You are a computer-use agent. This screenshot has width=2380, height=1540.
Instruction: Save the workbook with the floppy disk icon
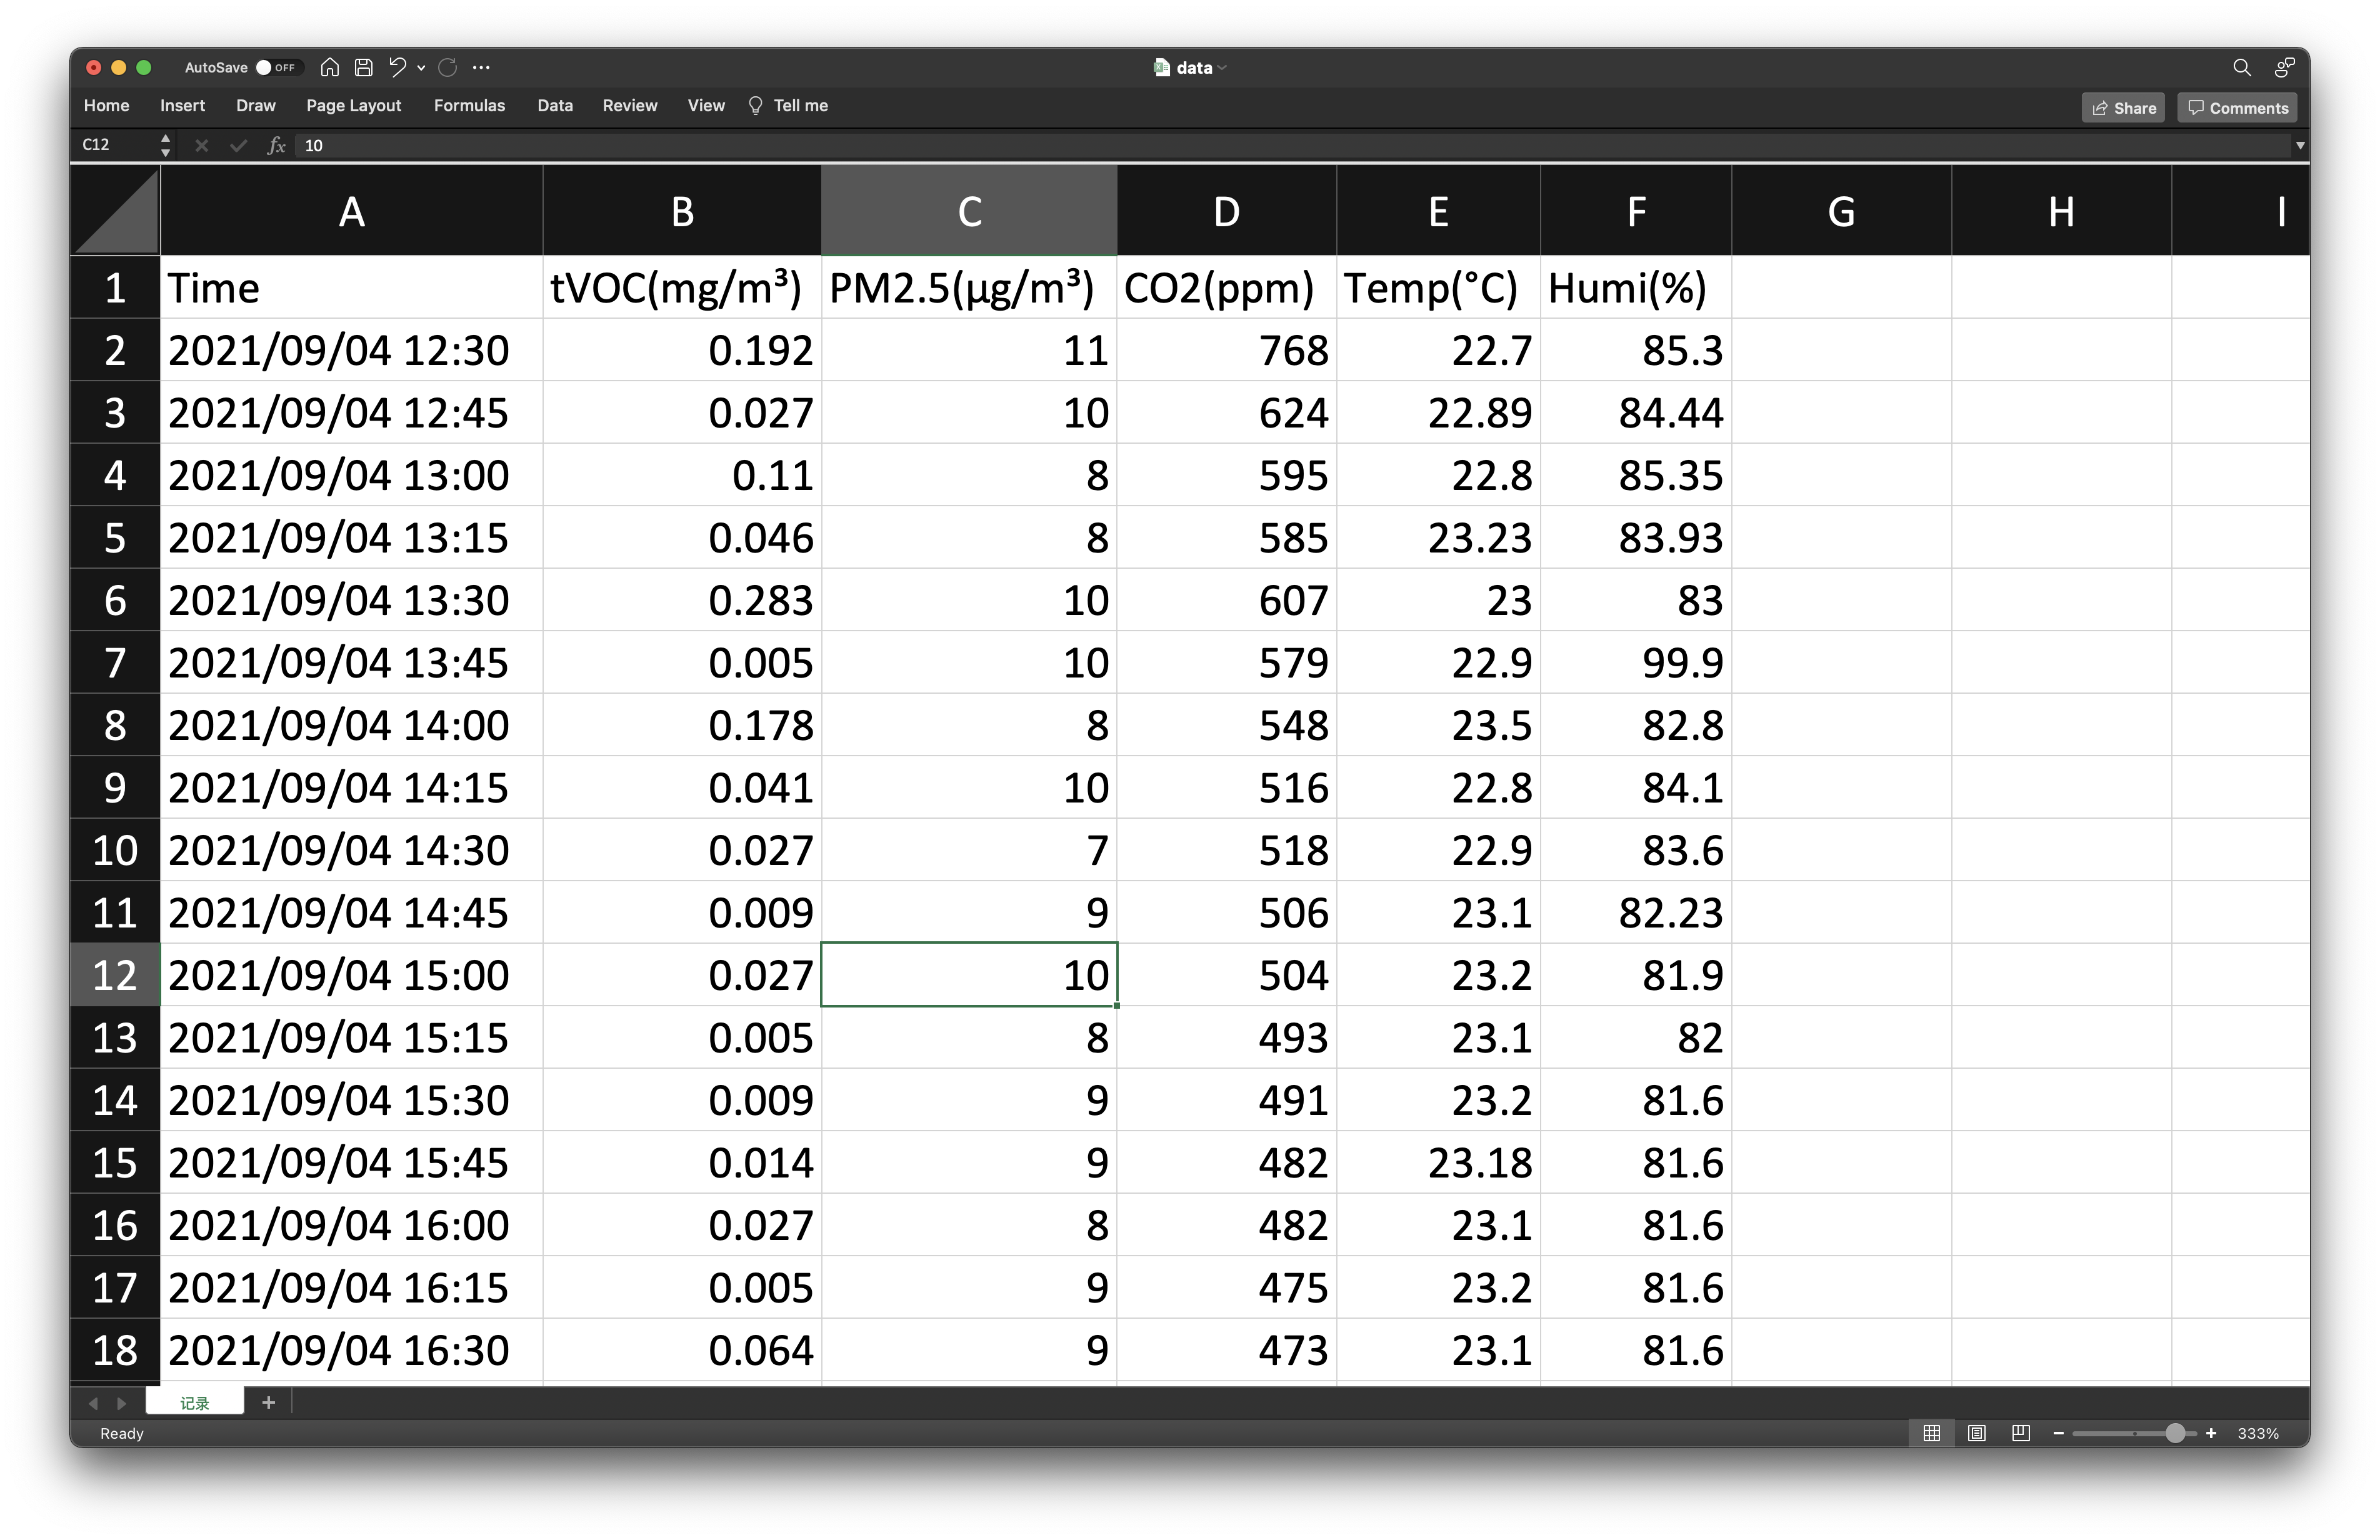pos(364,67)
